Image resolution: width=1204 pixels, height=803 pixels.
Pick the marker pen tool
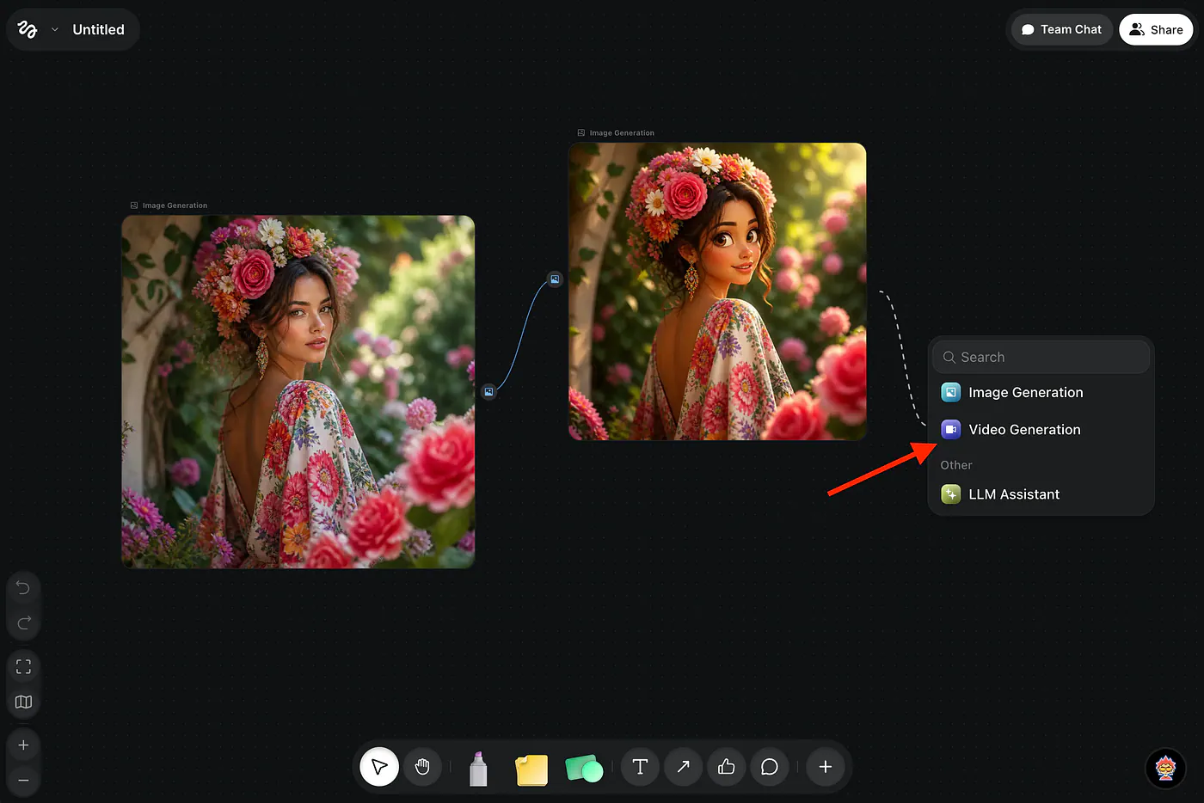pos(478,769)
